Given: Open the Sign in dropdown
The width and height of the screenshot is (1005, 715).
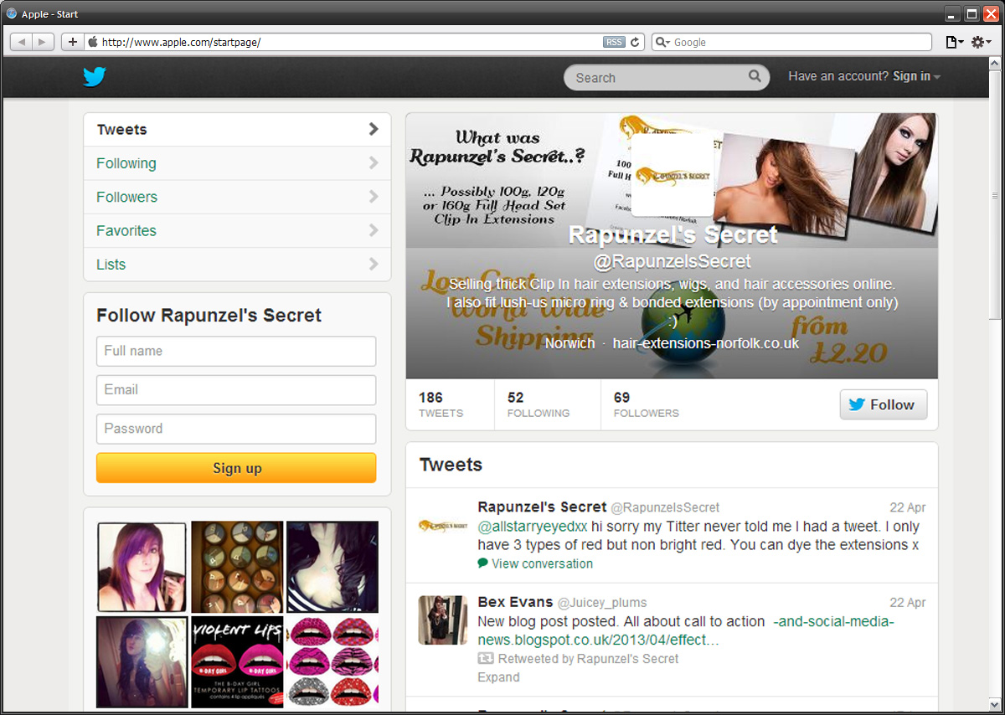Looking at the screenshot, I should pyautogui.click(x=916, y=76).
